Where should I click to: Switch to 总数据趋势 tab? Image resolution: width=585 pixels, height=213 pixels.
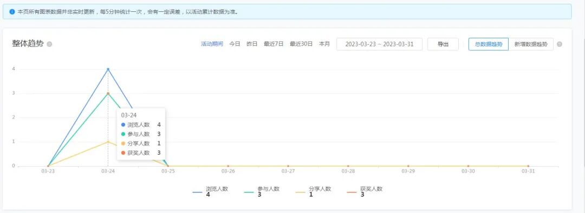[489, 44]
